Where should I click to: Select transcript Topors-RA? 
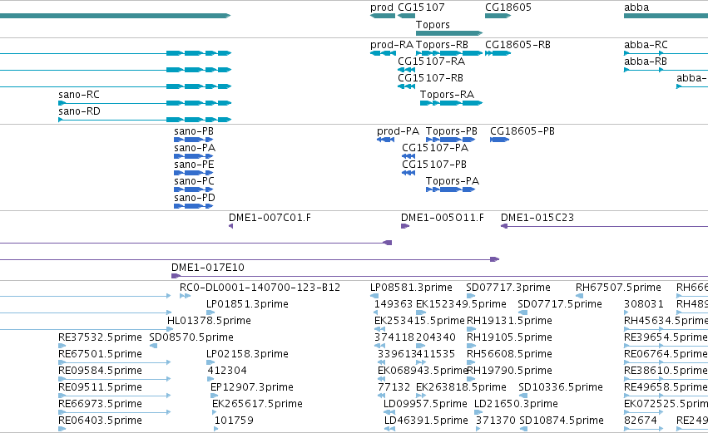[x=451, y=103]
